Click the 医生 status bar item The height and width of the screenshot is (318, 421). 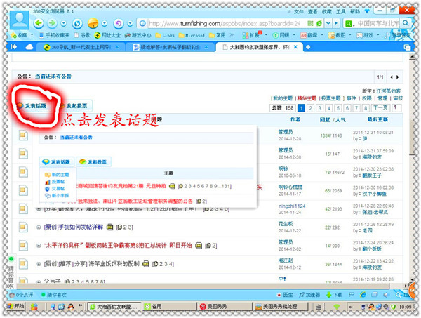tap(285, 295)
